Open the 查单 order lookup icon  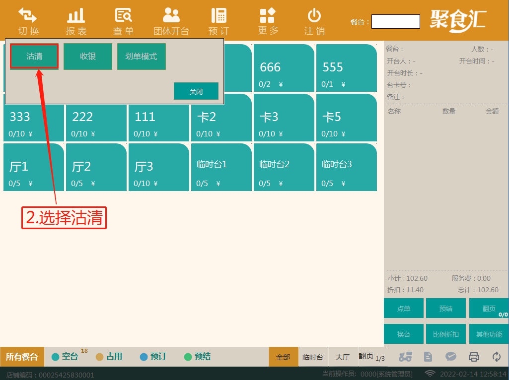(123, 16)
